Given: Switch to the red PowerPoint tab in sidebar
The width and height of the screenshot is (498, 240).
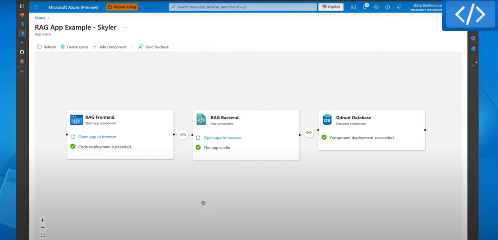Looking at the screenshot, I should (x=22, y=15).
